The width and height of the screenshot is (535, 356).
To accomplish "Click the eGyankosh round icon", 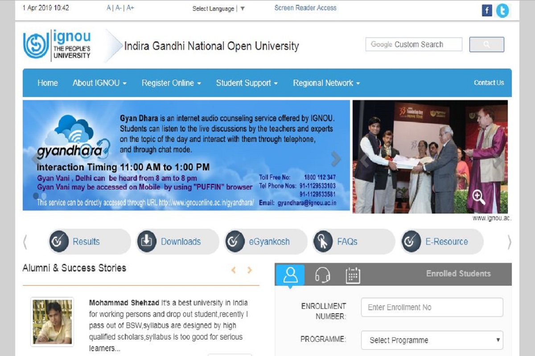I will 235,242.
